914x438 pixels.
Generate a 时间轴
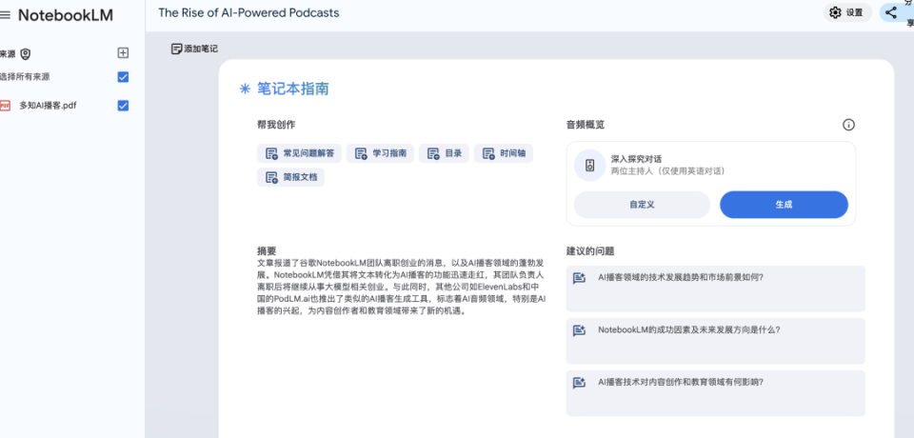(504, 153)
